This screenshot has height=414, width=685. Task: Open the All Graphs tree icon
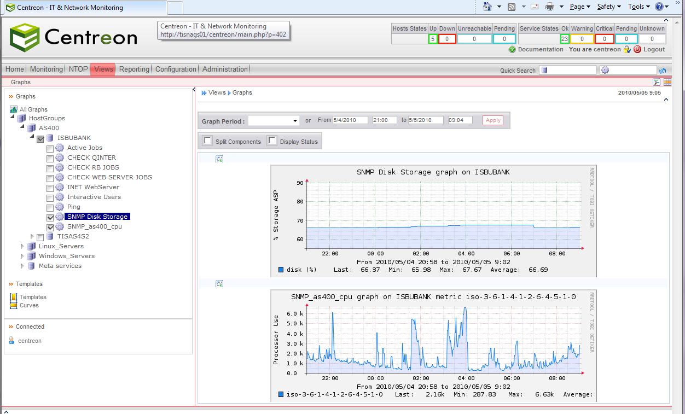[13, 109]
